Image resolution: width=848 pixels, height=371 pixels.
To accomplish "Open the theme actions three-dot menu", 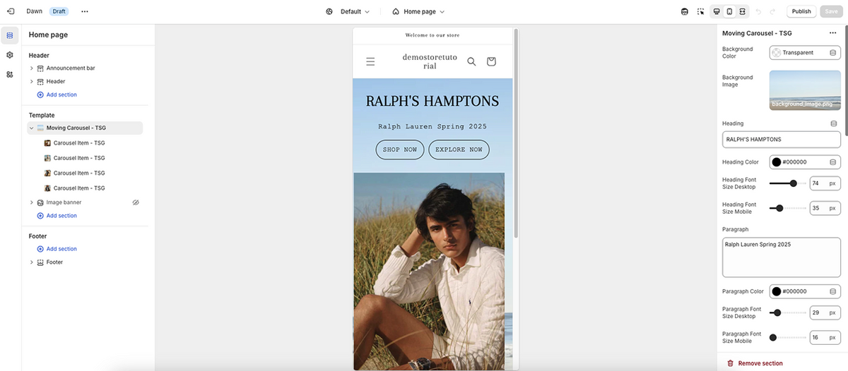I will 85,11.
